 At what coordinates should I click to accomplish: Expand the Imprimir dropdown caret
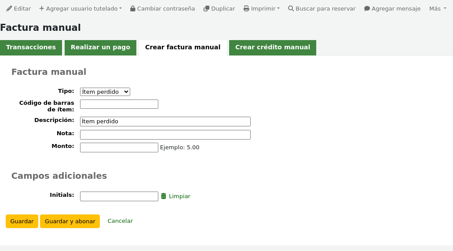tap(278, 9)
